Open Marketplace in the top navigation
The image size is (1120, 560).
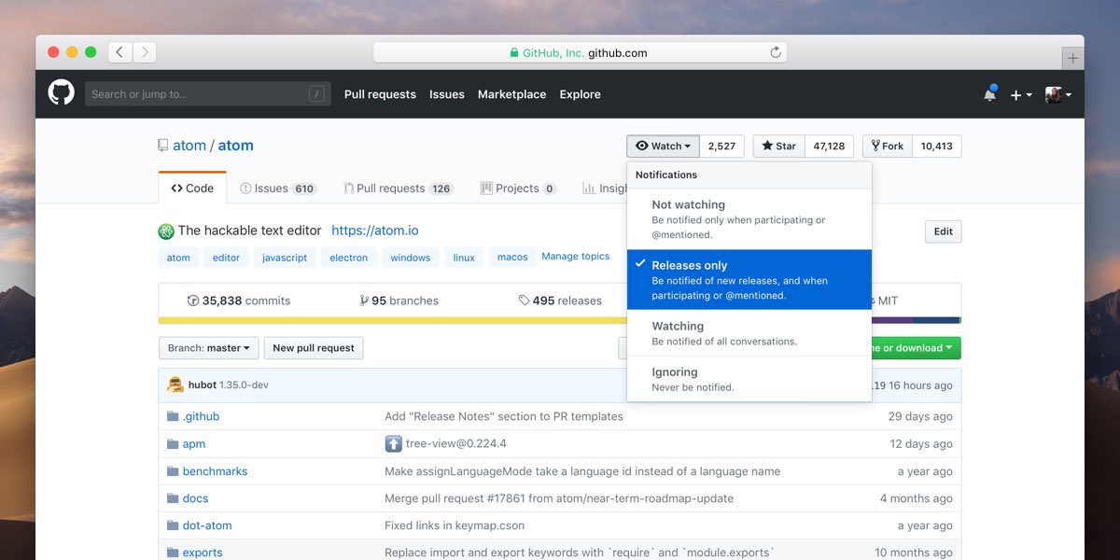coord(512,94)
